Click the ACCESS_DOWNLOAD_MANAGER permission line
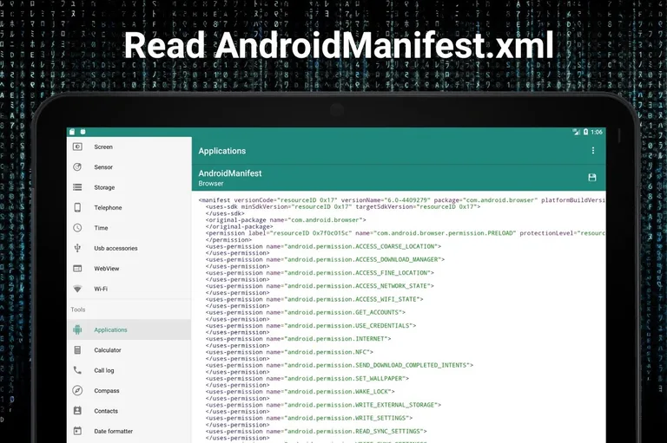667x443 pixels. pos(326,259)
